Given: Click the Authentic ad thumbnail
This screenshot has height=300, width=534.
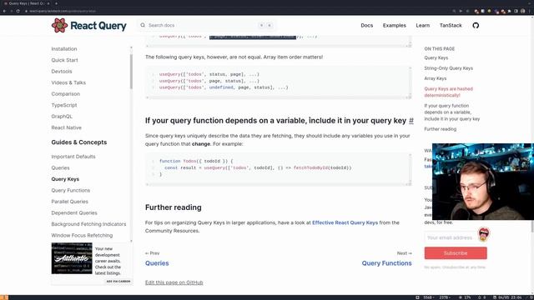Looking at the screenshot, I should 72,258.
